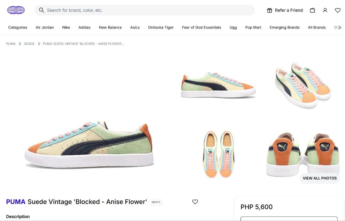Toggle the favorite heart next to the product title
The image size is (345, 221).
[195, 201]
